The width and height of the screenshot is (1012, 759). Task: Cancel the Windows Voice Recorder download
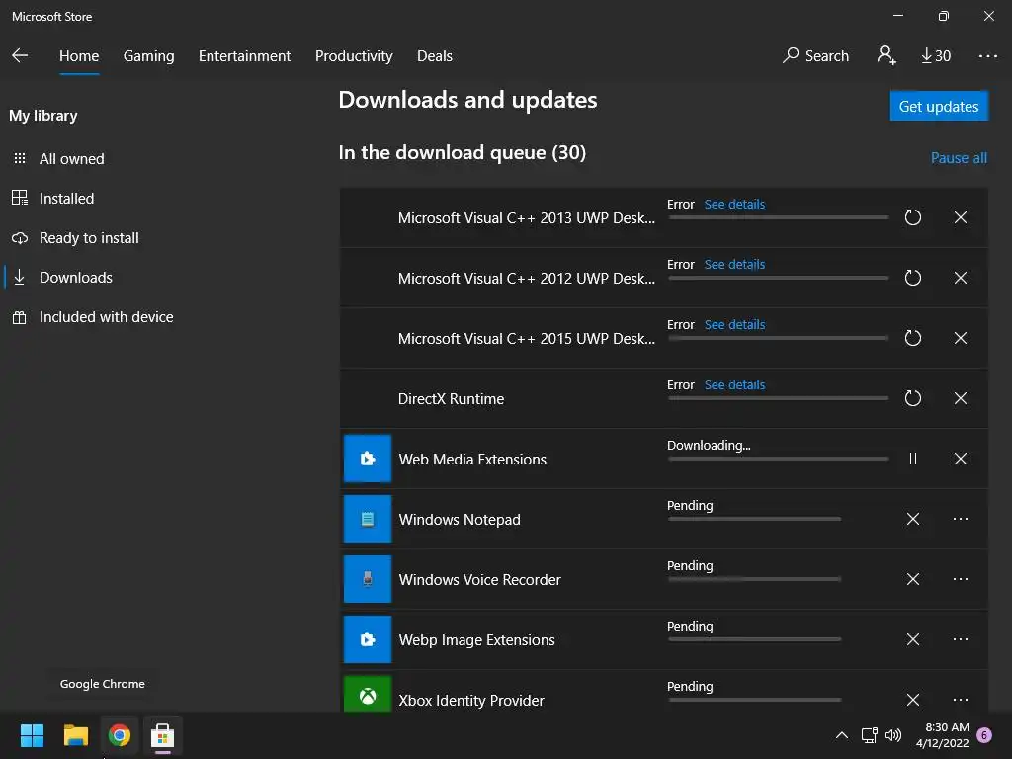pos(912,579)
